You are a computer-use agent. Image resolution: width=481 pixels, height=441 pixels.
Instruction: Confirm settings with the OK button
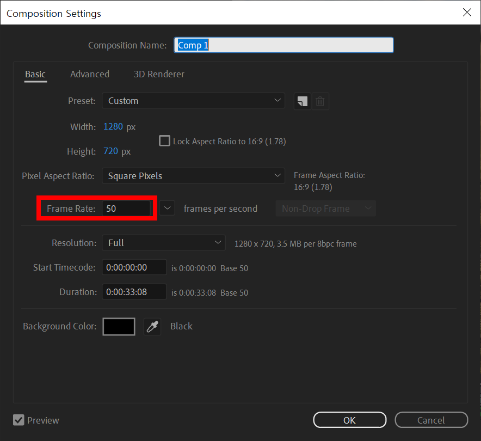point(349,420)
